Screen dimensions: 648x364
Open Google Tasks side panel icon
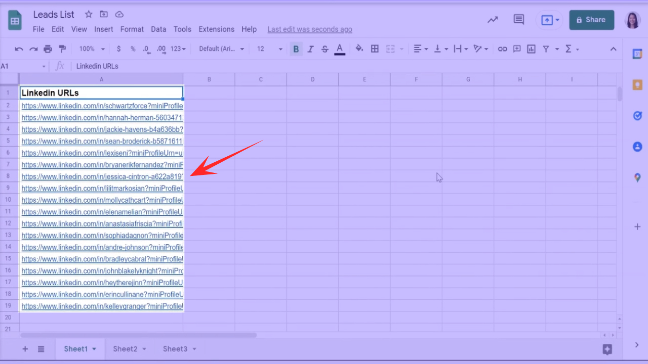coord(637,116)
